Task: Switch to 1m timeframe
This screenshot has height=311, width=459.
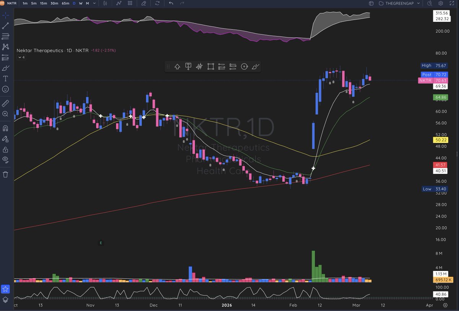Action: pos(25,3)
